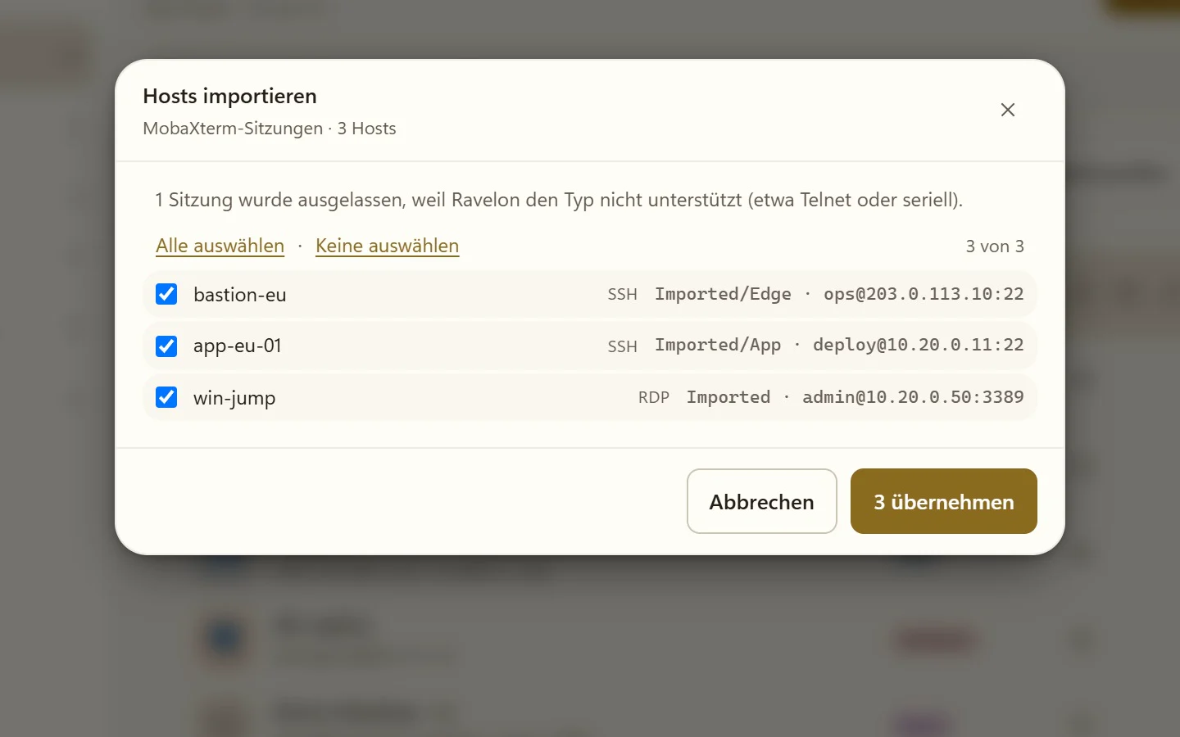
Task: Click the Imported/Edge group label
Action: 723,294
